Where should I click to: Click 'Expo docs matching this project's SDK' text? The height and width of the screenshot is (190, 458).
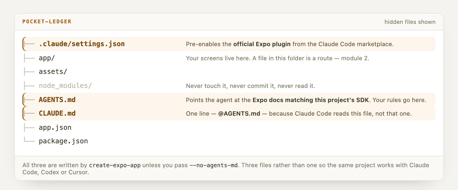click(x=311, y=100)
